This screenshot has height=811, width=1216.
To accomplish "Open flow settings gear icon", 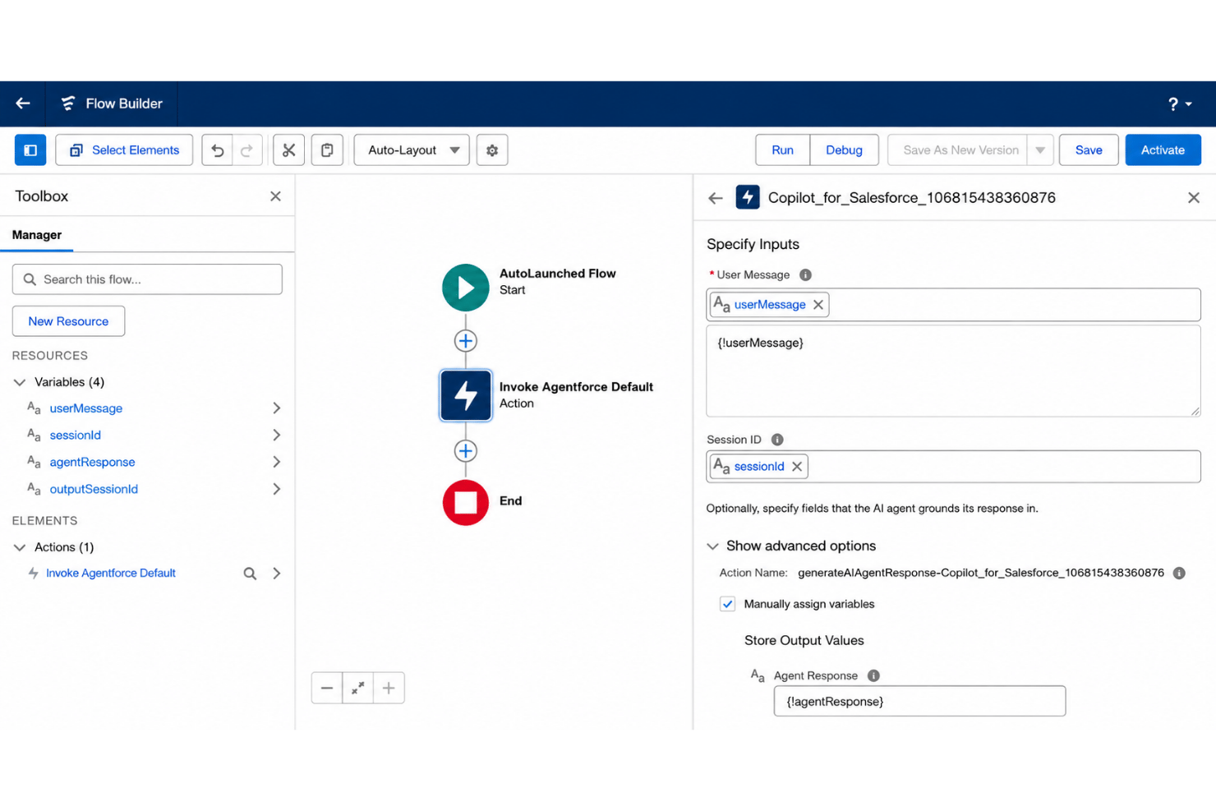I will [492, 150].
